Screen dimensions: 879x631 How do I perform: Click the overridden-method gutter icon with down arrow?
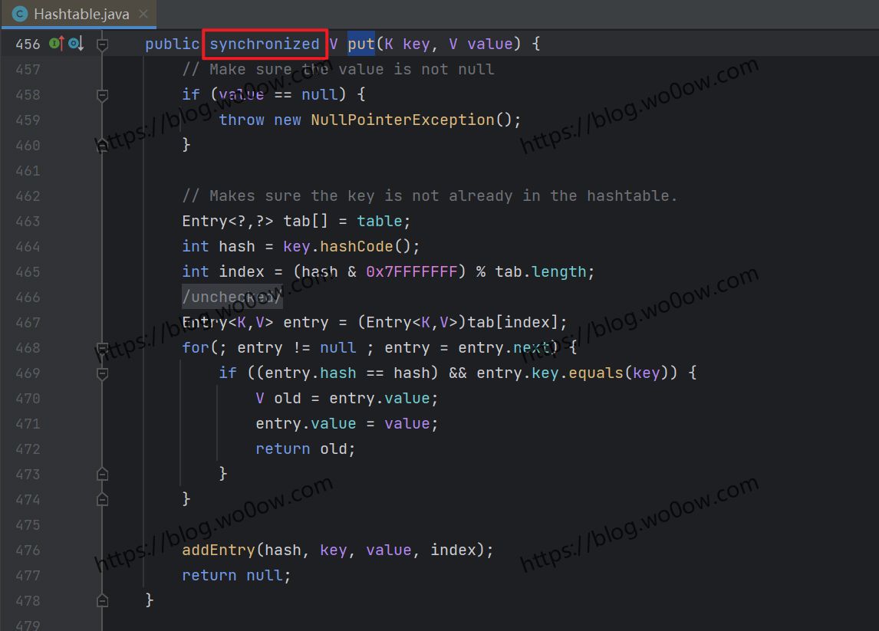coord(76,44)
